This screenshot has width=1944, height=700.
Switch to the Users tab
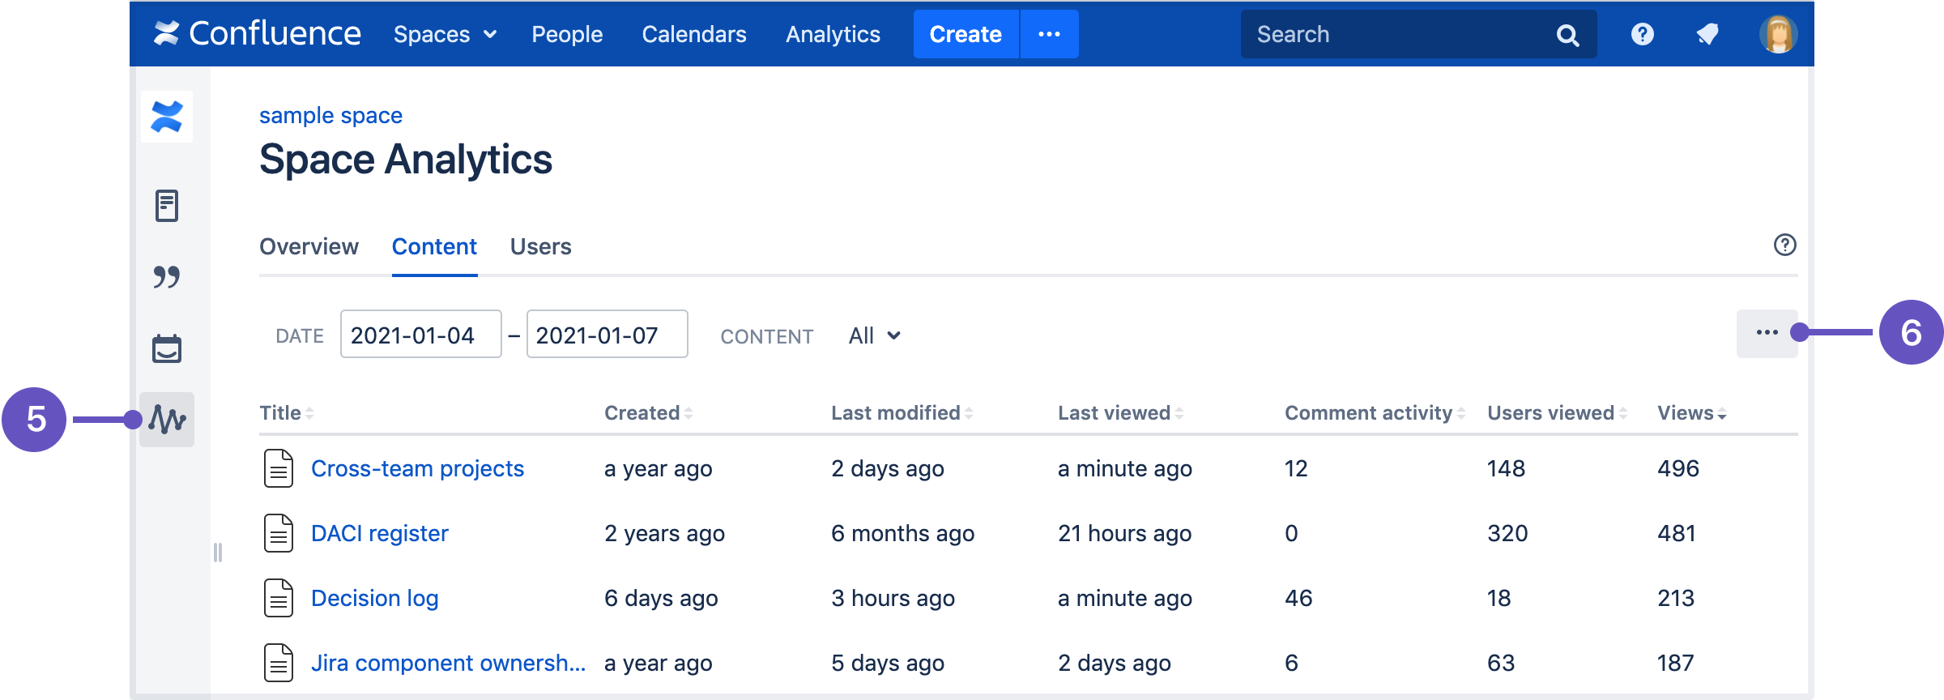[540, 246]
